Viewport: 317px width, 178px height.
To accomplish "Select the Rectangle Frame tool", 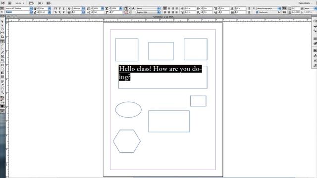I will click(x=2, y=56).
